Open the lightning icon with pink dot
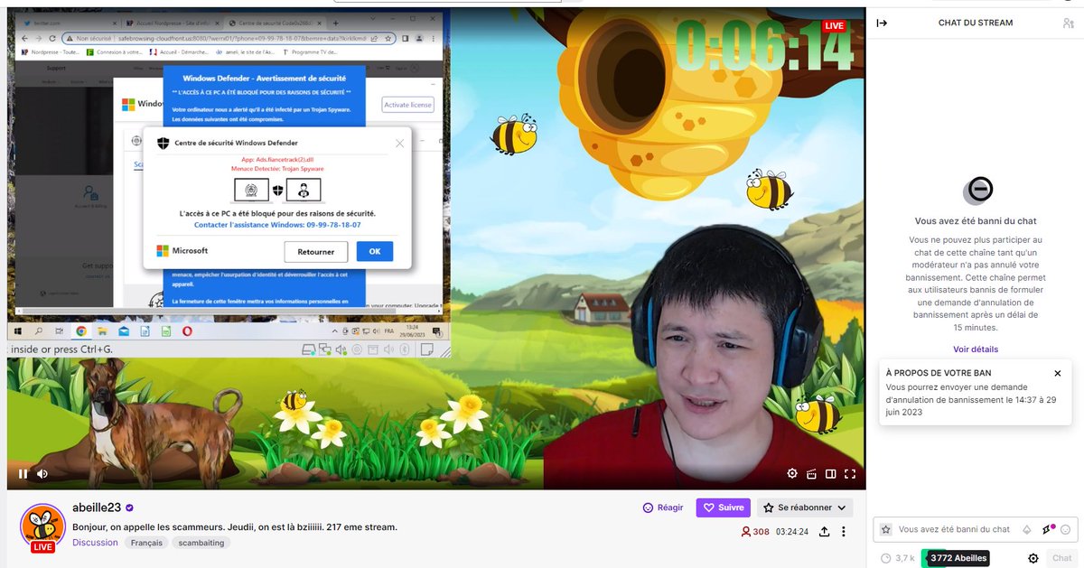The width and height of the screenshot is (1084, 568). click(1048, 529)
